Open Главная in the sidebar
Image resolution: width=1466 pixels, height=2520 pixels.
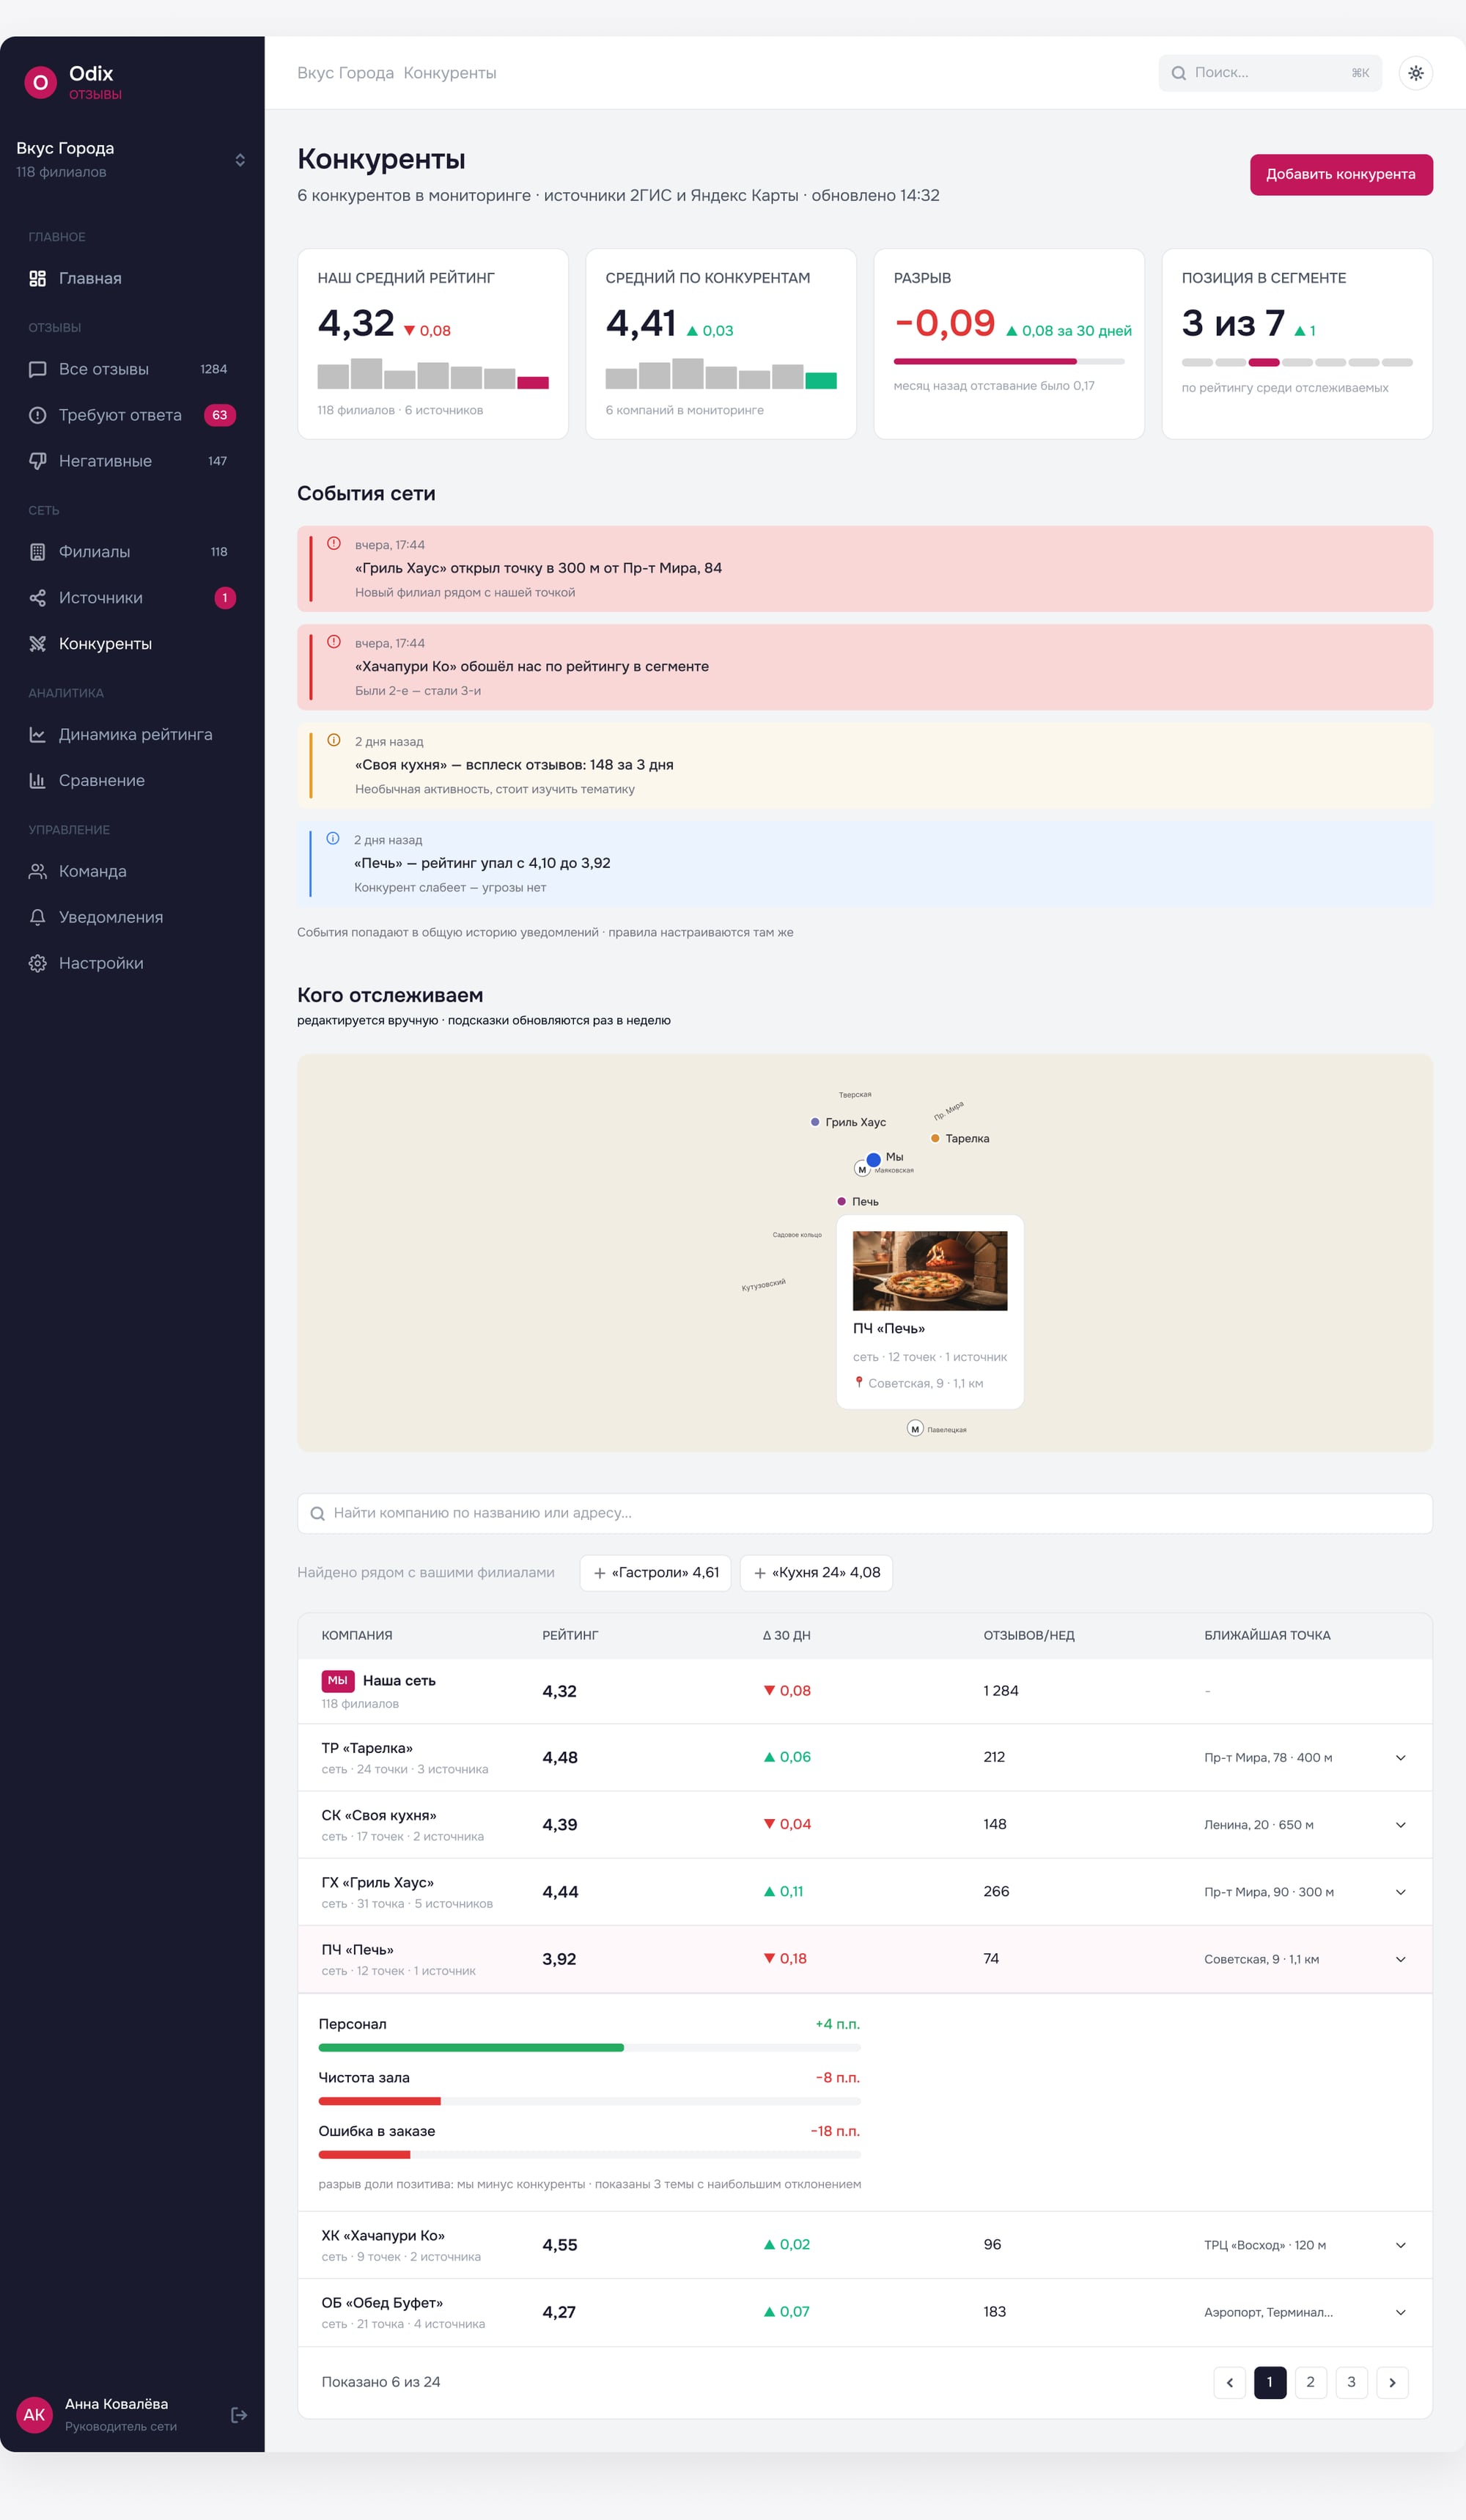pos(132,278)
